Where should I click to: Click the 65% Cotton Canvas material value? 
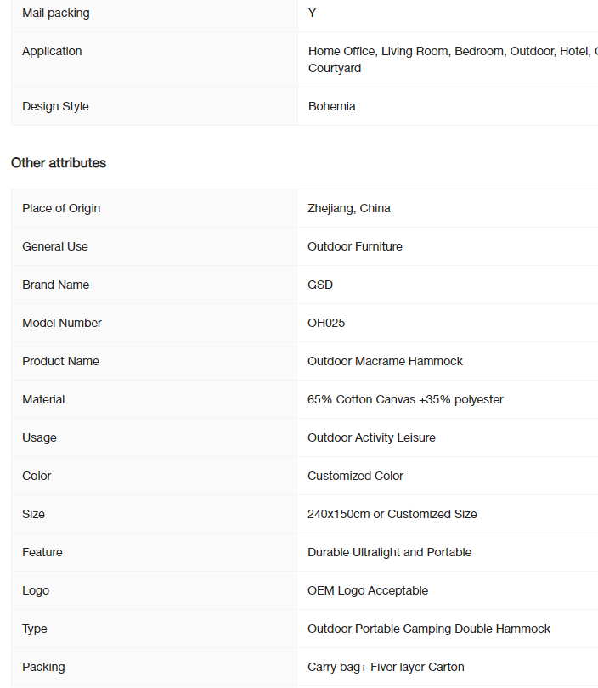click(405, 399)
